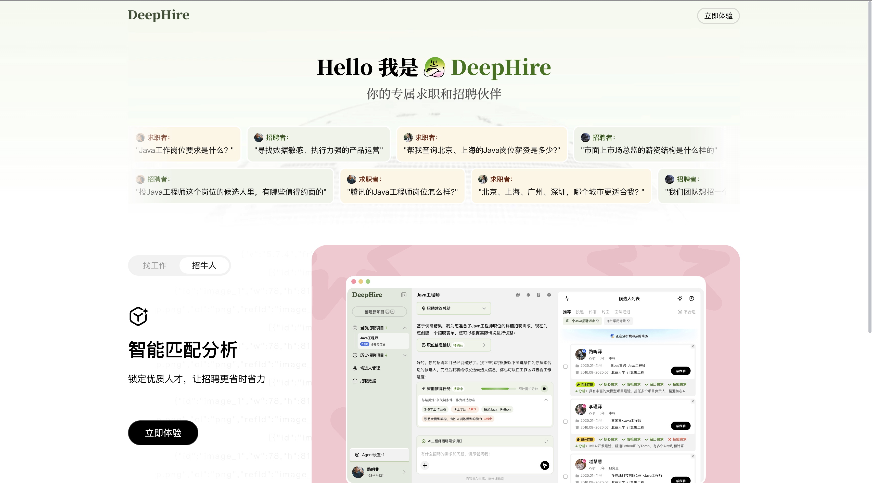Viewport: 872px width, 483px height.
Task: Select the 投递 tab in candidate list
Action: (580, 312)
